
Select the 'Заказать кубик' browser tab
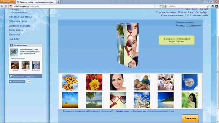pyautogui.click(x=36, y=2)
